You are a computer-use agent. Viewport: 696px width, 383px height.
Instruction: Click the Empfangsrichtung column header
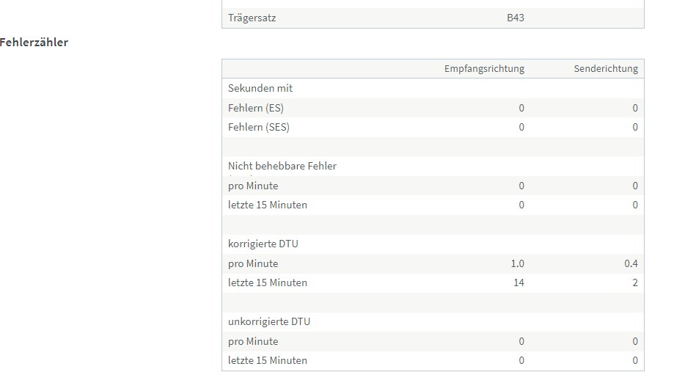pyautogui.click(x=484, y=69)
